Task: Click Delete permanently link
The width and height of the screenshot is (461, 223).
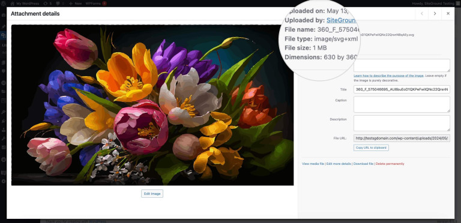Action: coord(390,164)
